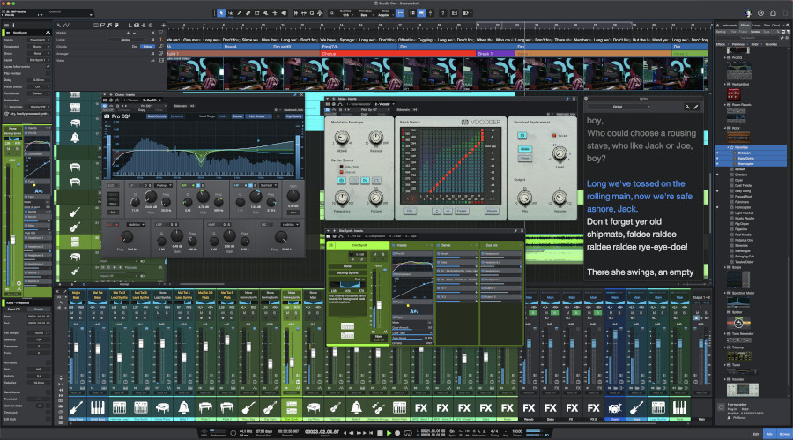The image size is (793, 440).
Task: Click the smiley face icon at top right
Action: coord(760,13)
